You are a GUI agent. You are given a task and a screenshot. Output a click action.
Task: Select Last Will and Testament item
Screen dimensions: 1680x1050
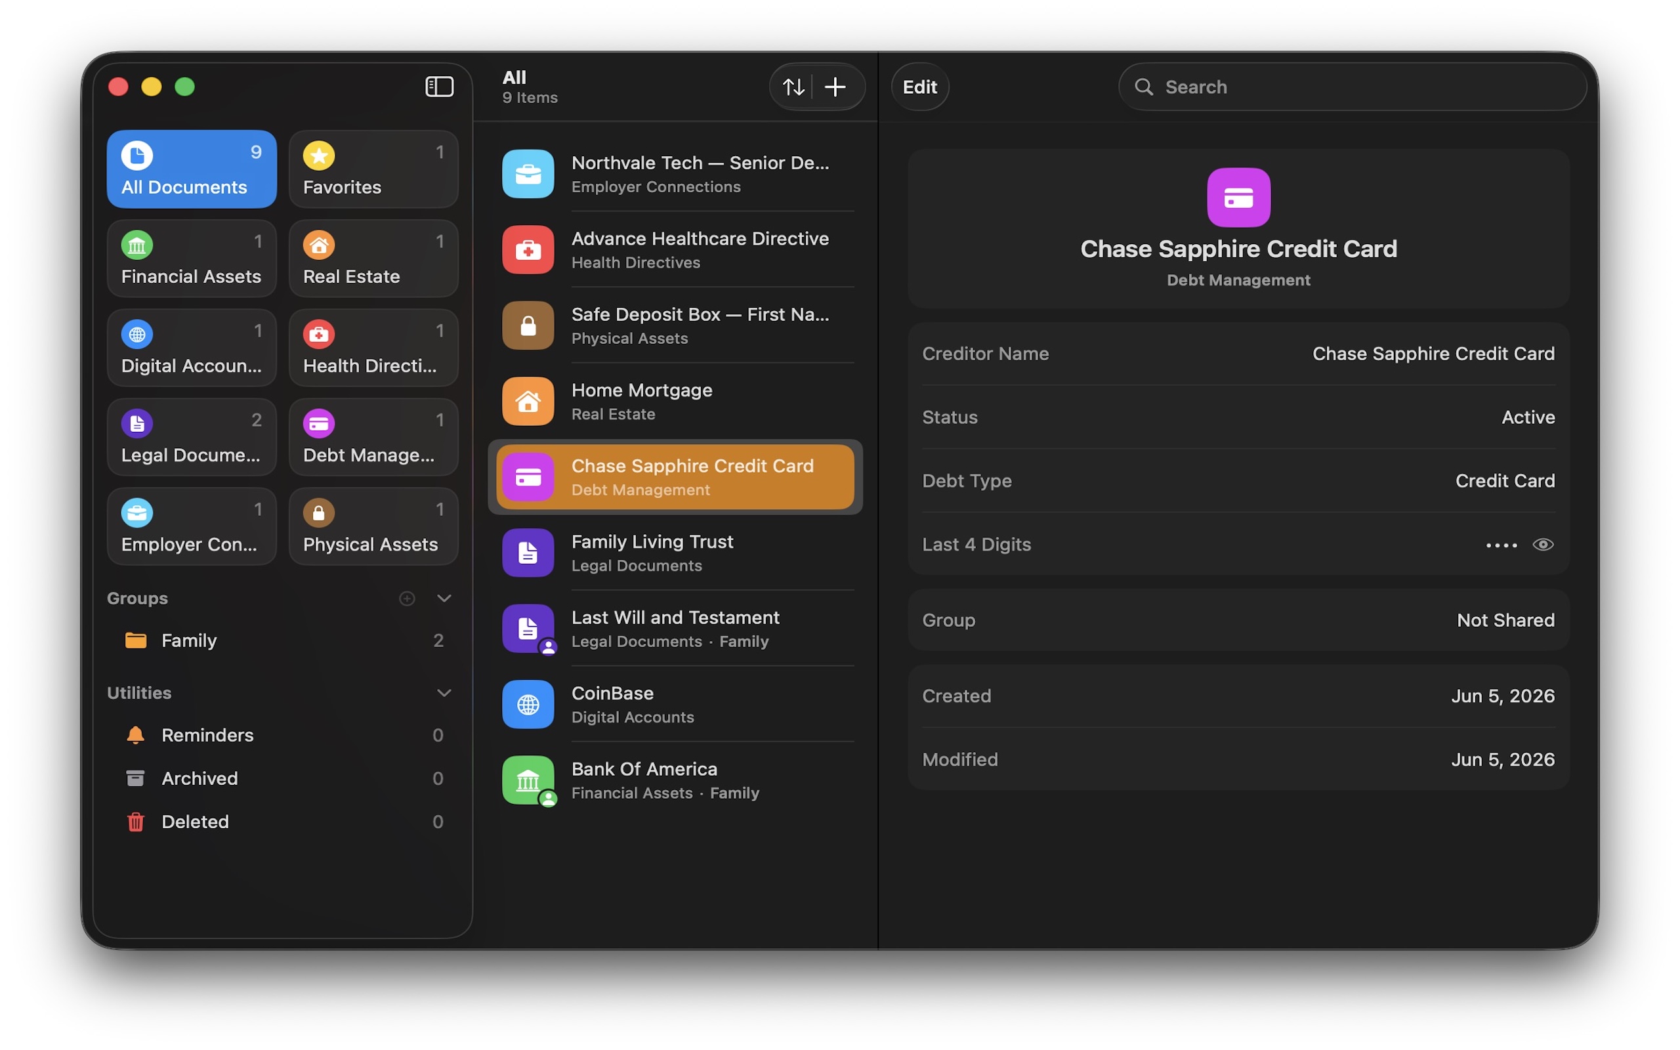click(675, 629)
